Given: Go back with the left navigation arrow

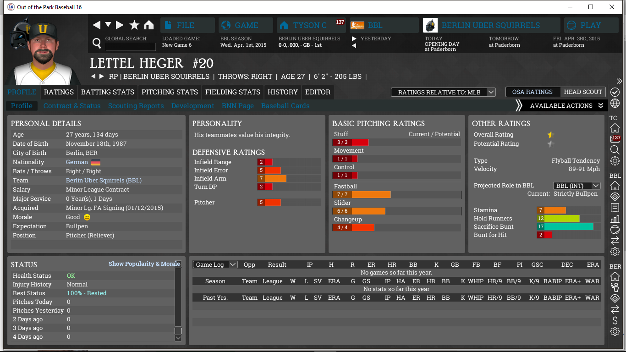Looking at the screenshot, I should coord(97,25).
